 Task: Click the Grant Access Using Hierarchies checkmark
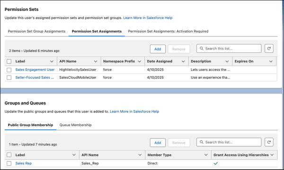[x=215, y=163]
